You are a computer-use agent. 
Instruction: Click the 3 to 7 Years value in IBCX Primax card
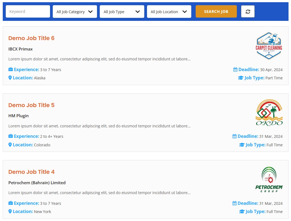coord(51,70)
